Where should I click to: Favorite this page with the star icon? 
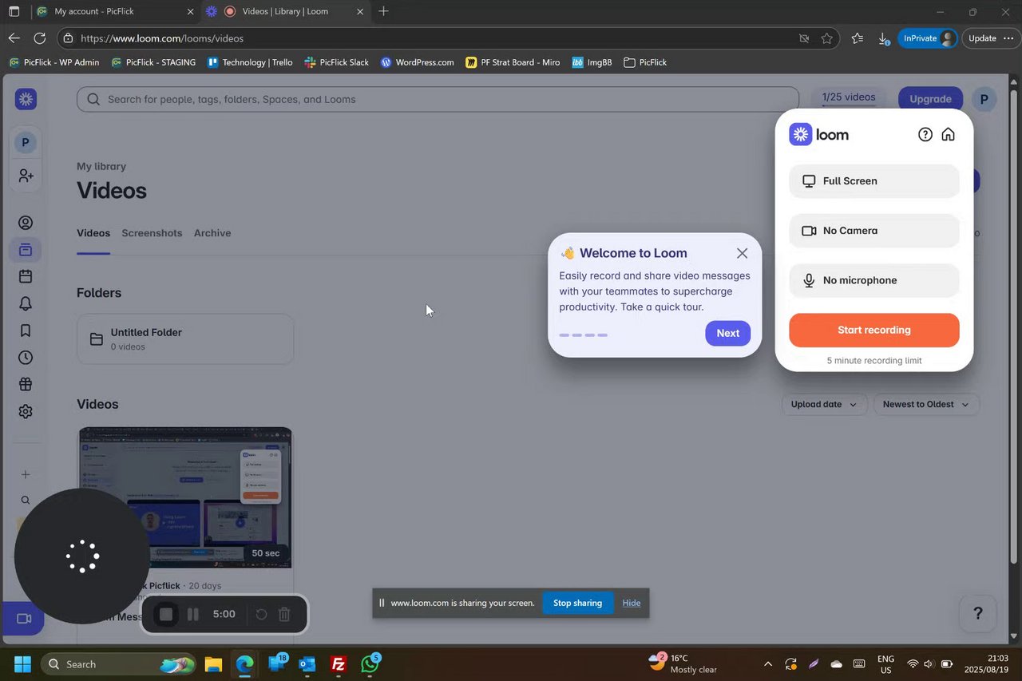(827, 38)
